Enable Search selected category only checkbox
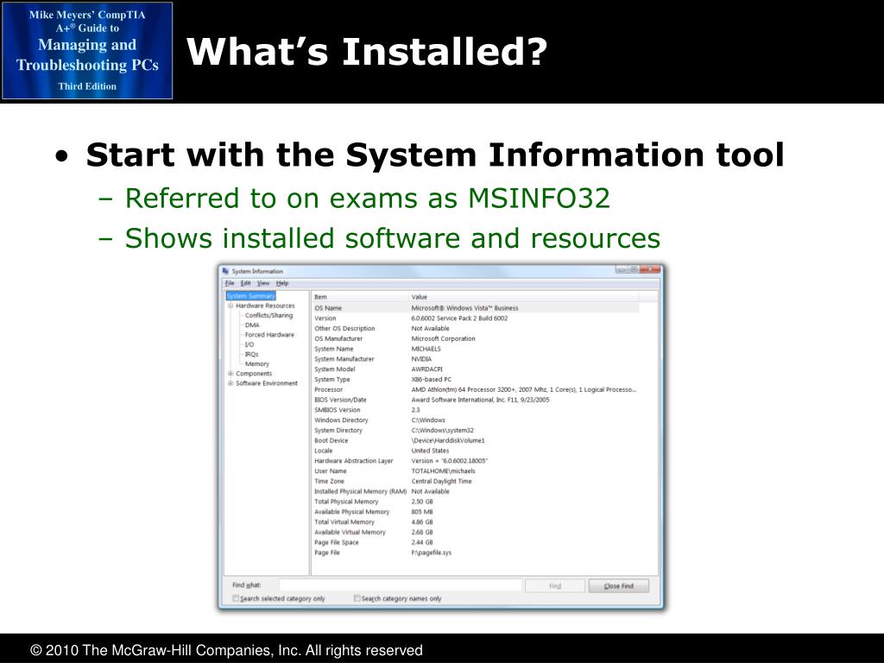 pyautogui.click(x=236, y=598)
